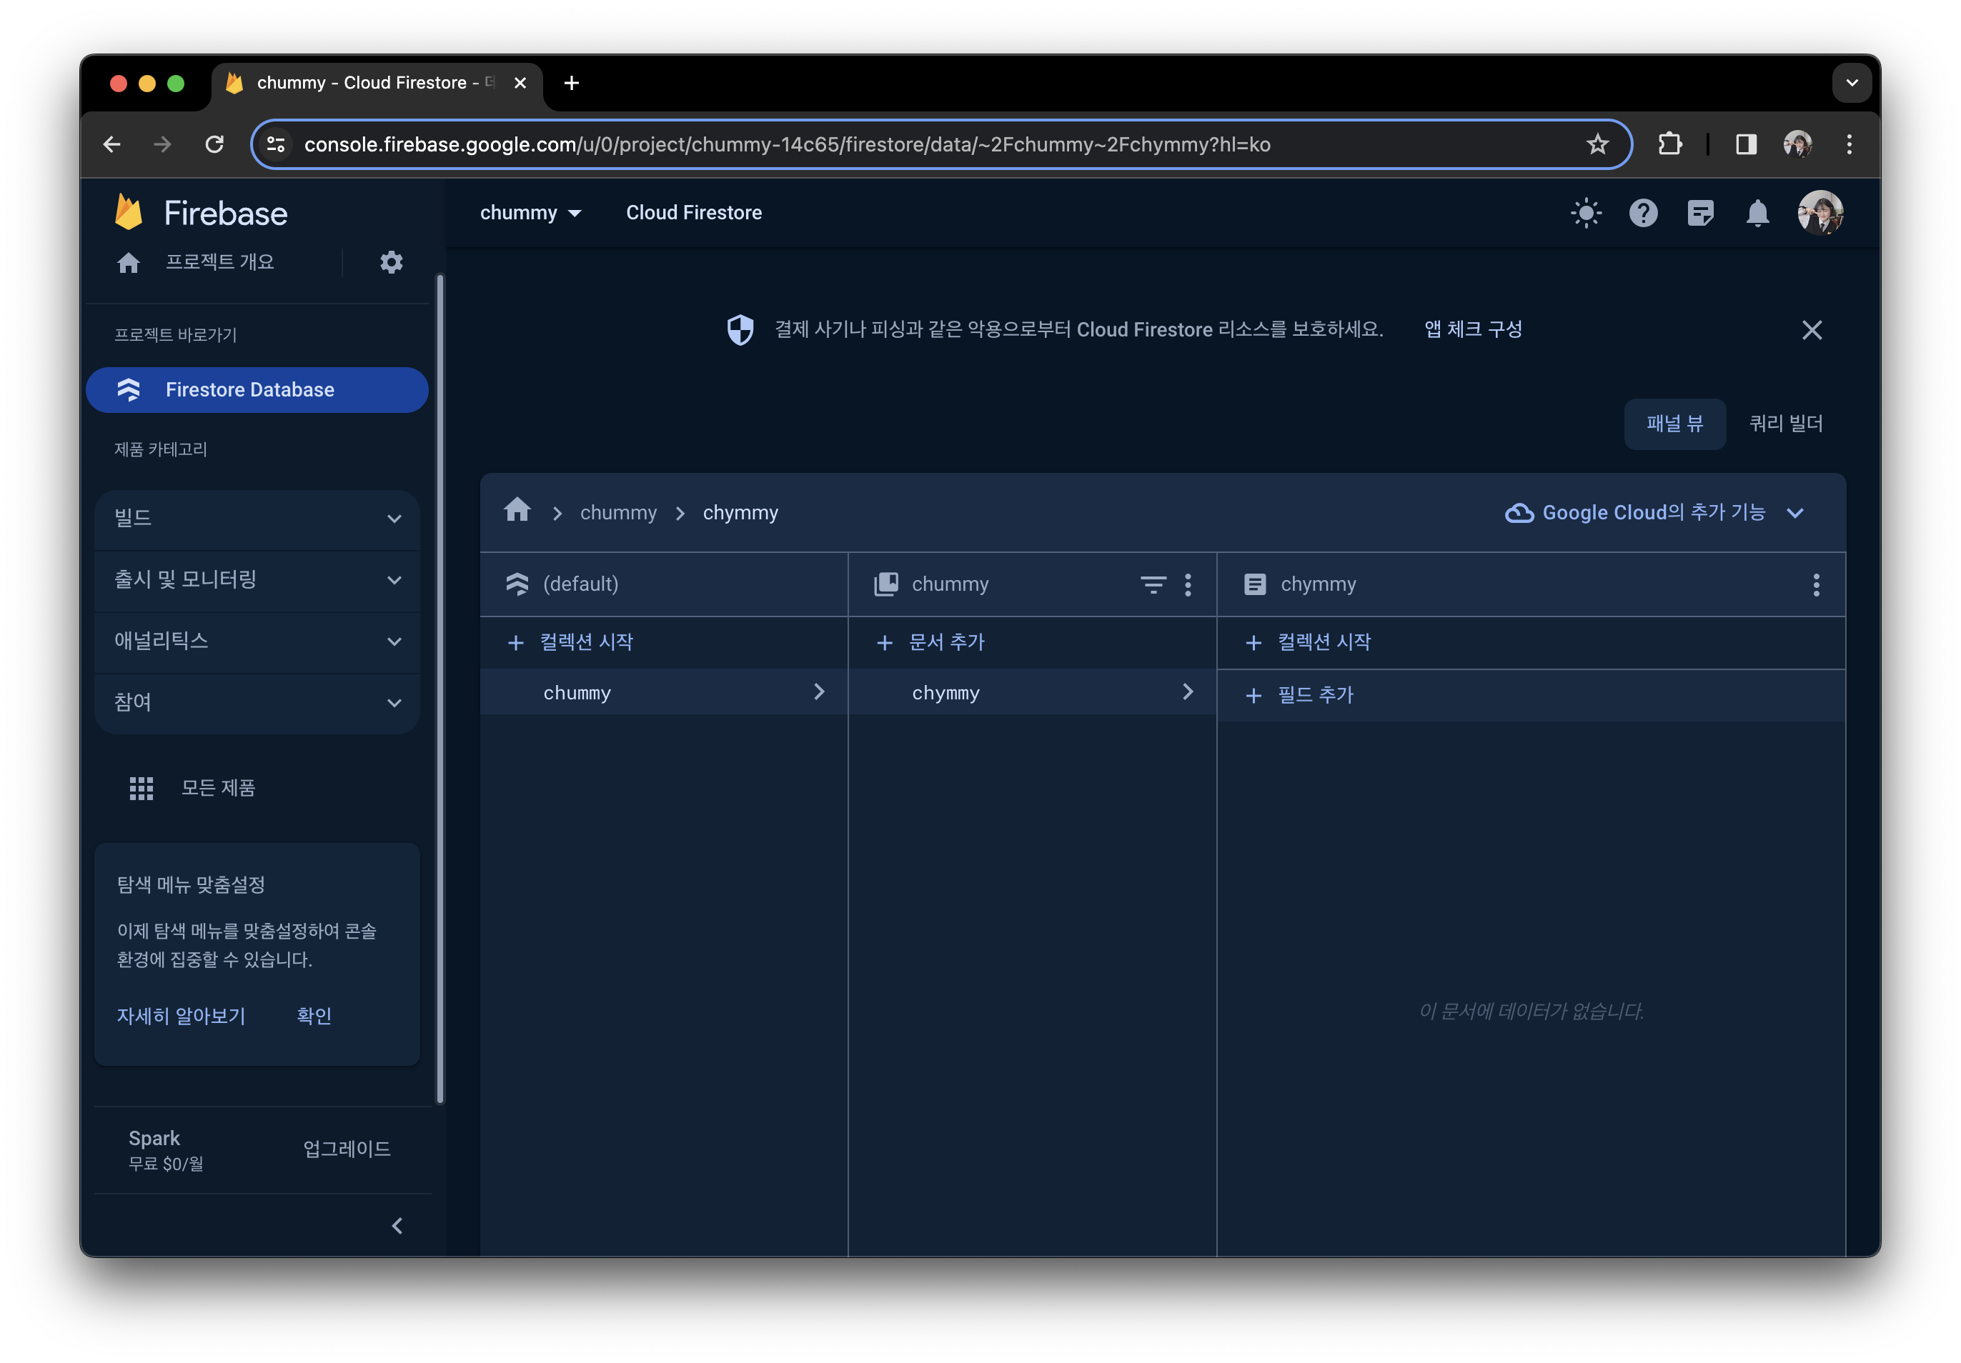
Task: Select chummy collection row in default panel
Action: pos(664,693)
